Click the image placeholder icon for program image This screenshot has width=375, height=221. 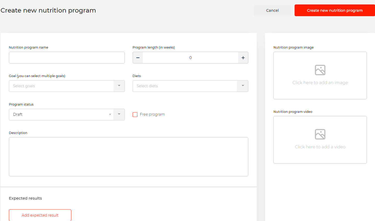coord(320,70)
